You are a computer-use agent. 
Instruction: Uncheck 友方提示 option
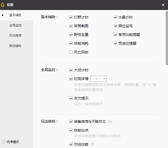[71, 98]
